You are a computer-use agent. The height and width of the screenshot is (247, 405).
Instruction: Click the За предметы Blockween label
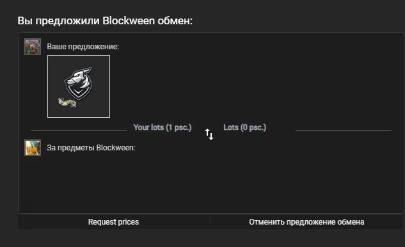click(x=91, y=148)
